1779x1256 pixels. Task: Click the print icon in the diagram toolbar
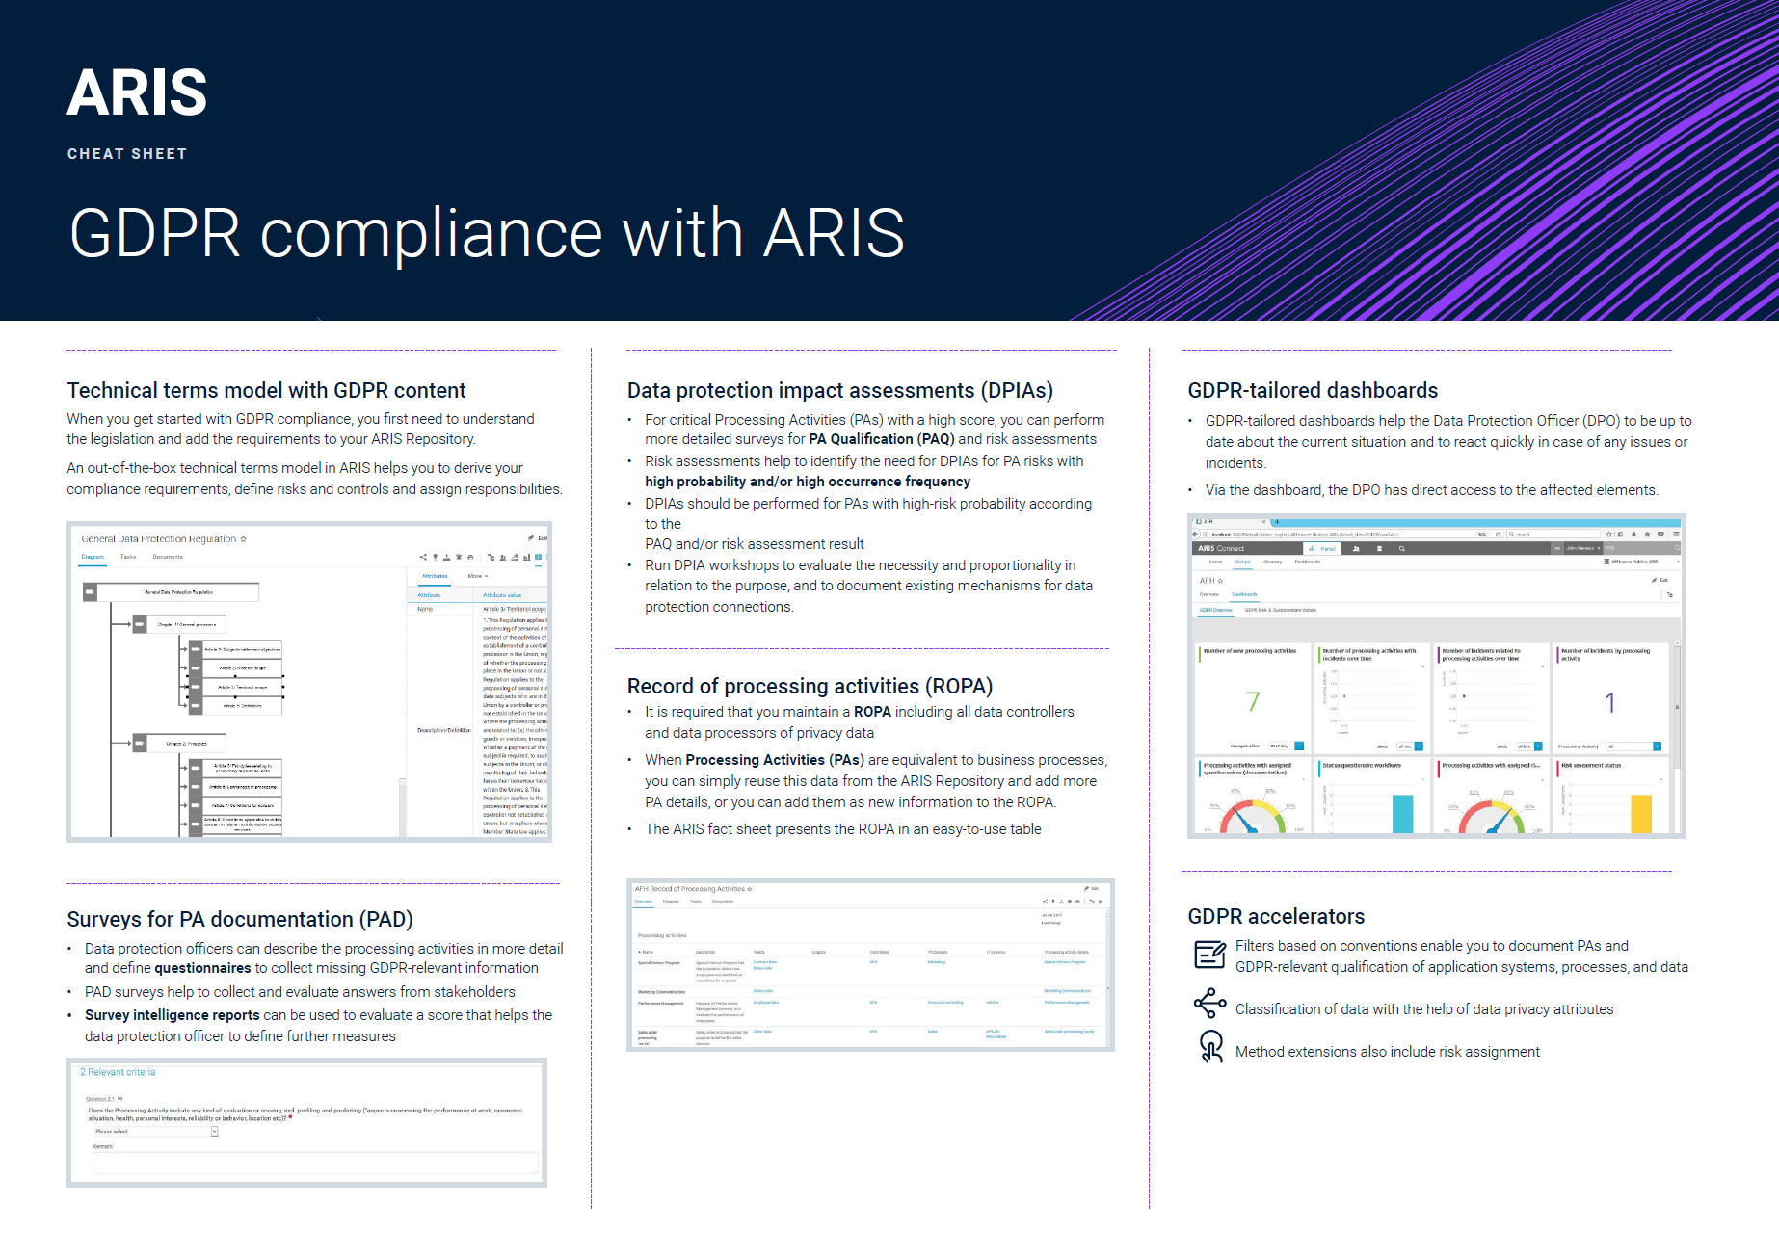[471, 559]
